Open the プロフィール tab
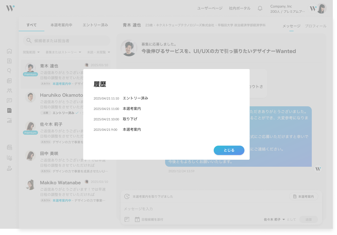 pyautogui.click(x=315, y=26)
